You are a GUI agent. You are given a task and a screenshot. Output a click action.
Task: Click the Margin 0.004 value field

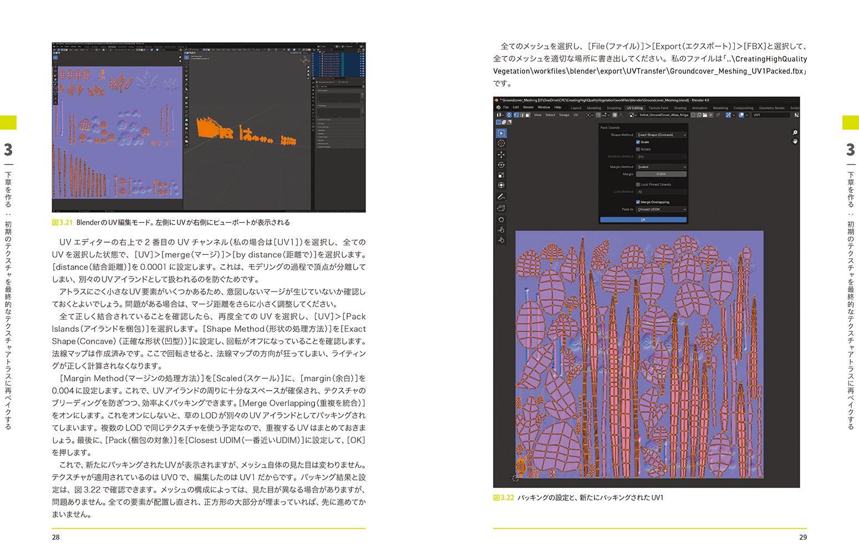662,174
